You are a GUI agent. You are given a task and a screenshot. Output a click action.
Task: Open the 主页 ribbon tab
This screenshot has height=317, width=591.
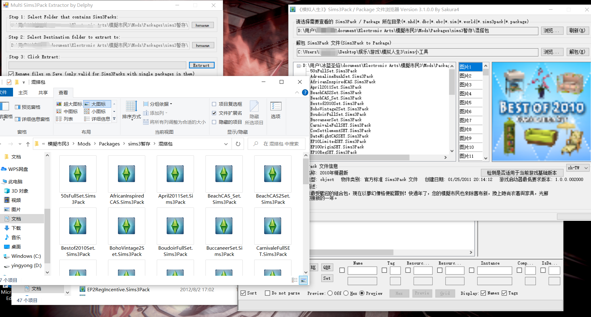pyautogui.click(x=23, y=93)
